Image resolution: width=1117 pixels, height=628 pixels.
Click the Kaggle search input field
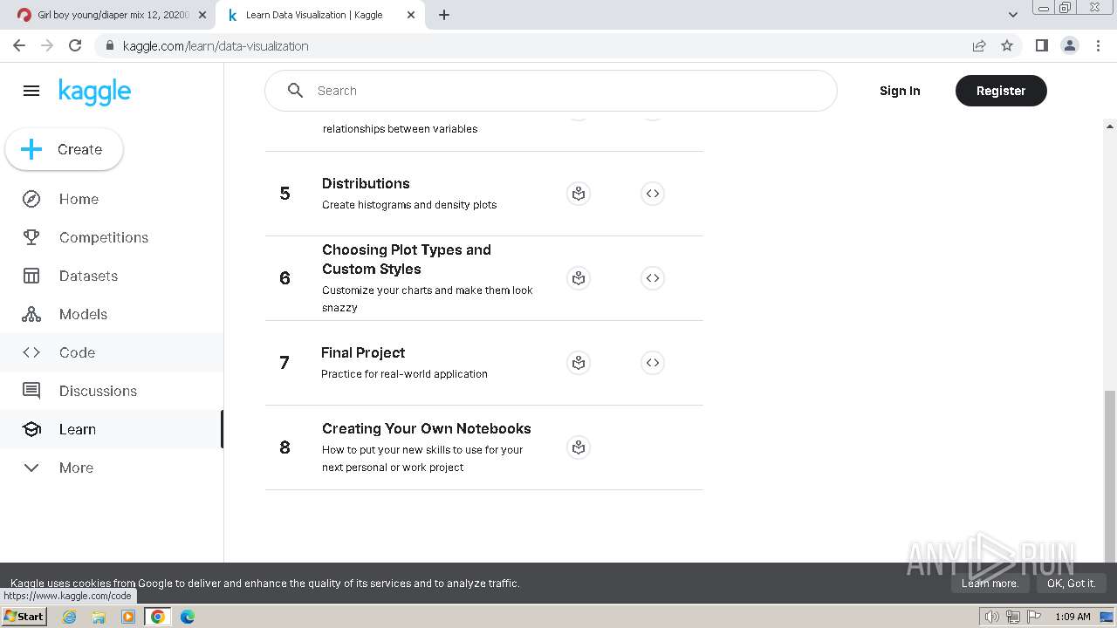coord(551,91)
